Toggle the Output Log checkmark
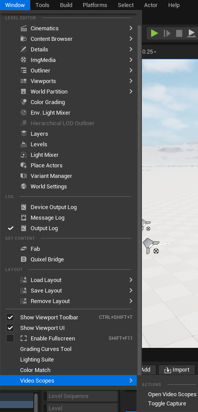 (11, 228)
